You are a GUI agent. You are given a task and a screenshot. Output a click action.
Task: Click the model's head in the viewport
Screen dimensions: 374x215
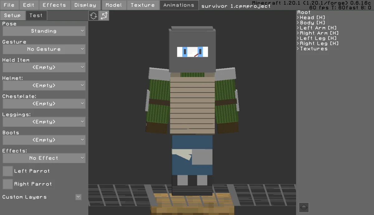click(x=192, y=50)
